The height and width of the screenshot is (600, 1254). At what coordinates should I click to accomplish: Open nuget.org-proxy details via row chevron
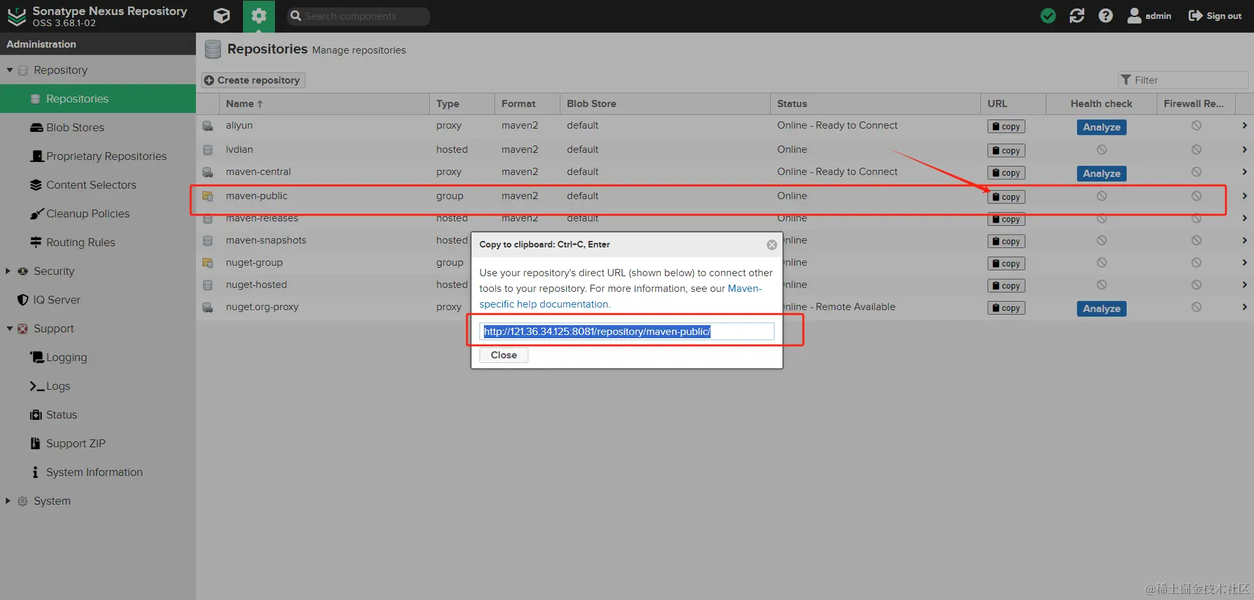pyautogui.click(x=1244, y=307)
